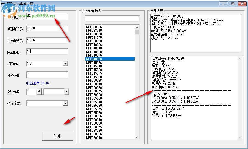Click the core list scroll down arrow
This screenshot has width=248, height=149.
(137, 137)
